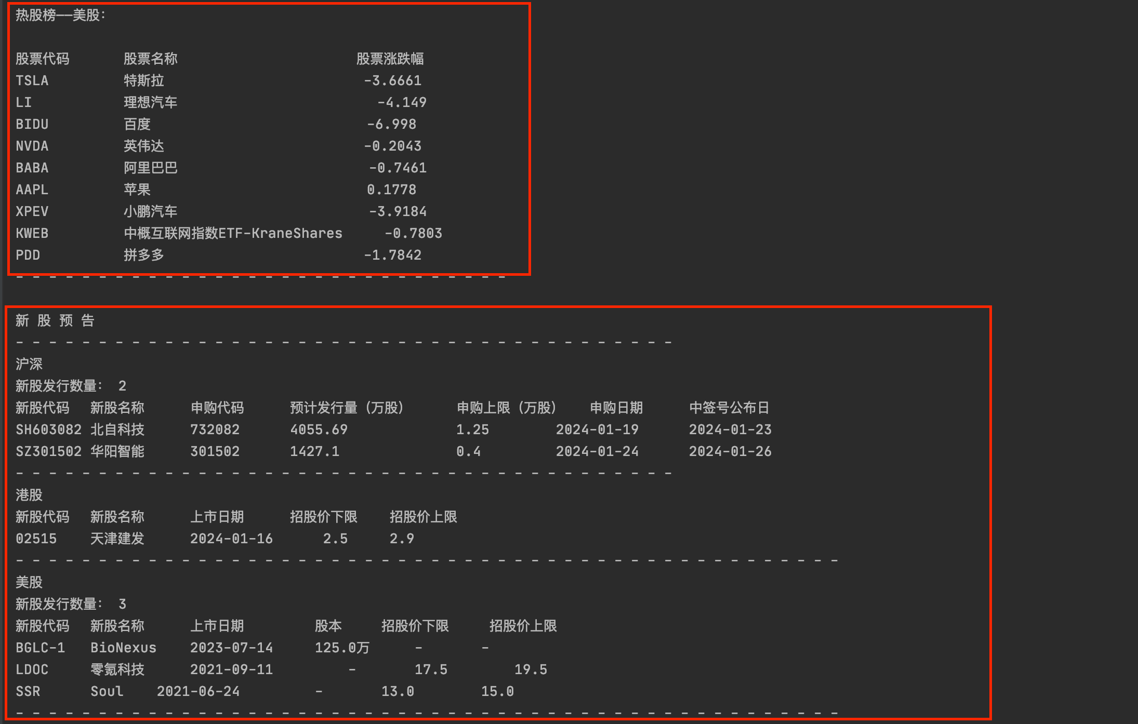Click the 股票涨跌幅 column header
Screen dimensions: 1138x724
click(390, 59)
